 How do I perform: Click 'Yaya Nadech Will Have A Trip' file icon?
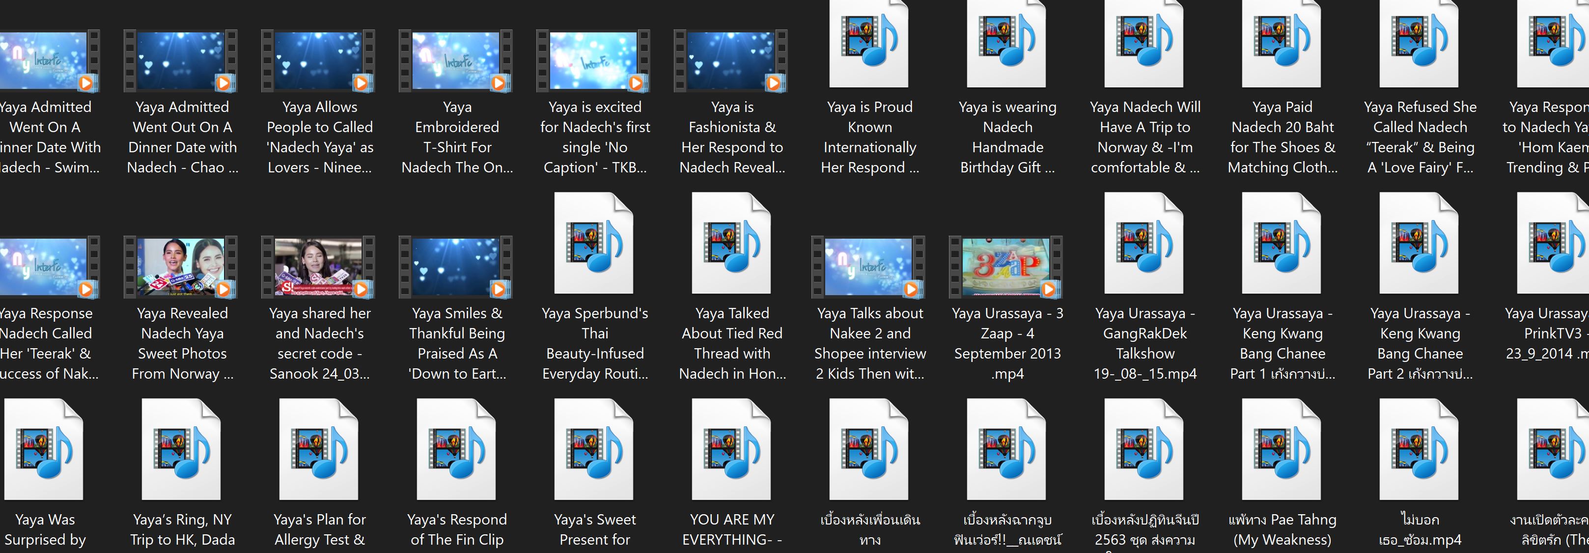point(1144,43)
